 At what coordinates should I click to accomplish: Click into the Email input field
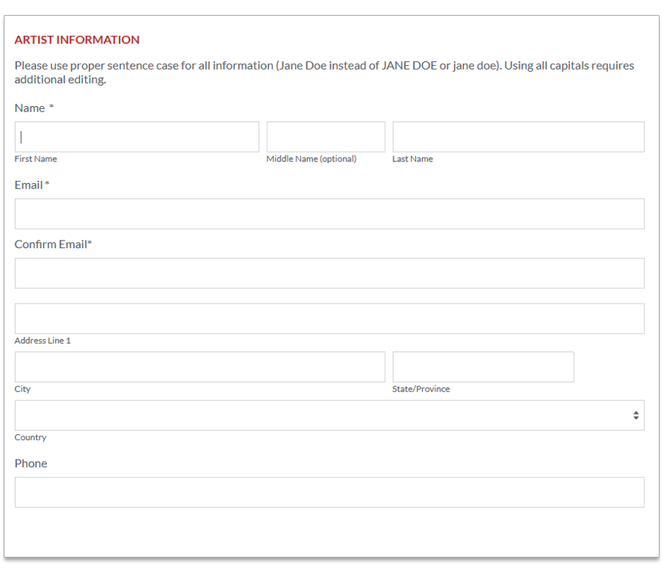(x=329, y=214)
